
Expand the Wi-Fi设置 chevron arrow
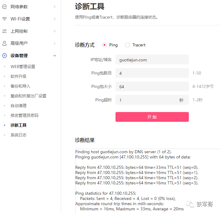tap(55, 19)
